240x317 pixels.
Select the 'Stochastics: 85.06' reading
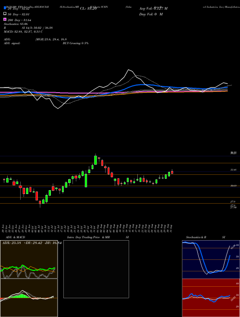pos(16,24)
